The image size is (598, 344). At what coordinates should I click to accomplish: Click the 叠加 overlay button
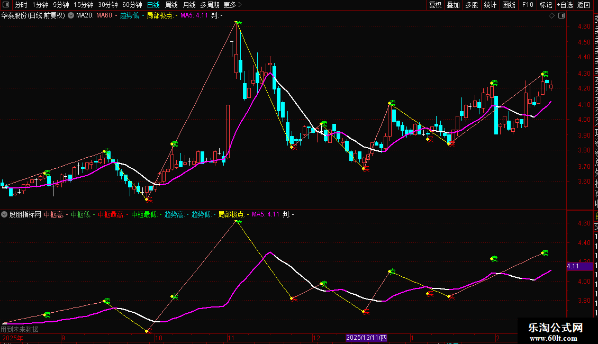pyautogui.click(x=453, y=5)
